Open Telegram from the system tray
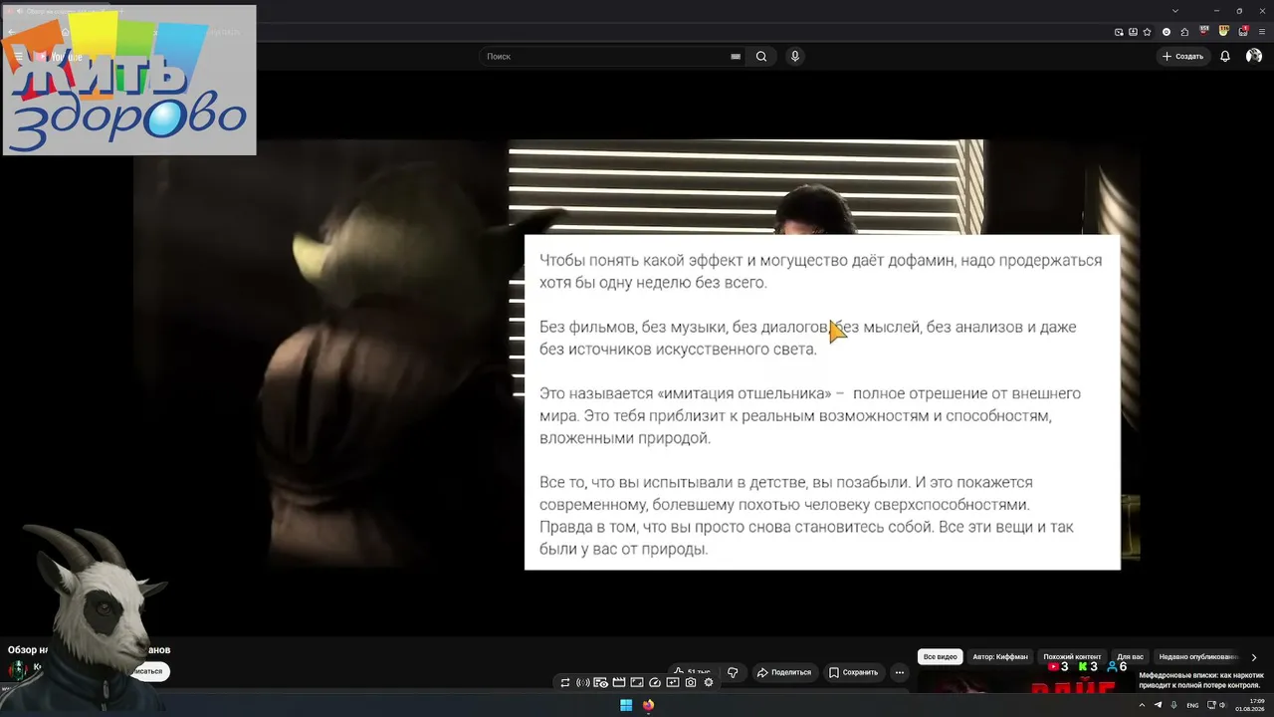 tap(1158, 705)
